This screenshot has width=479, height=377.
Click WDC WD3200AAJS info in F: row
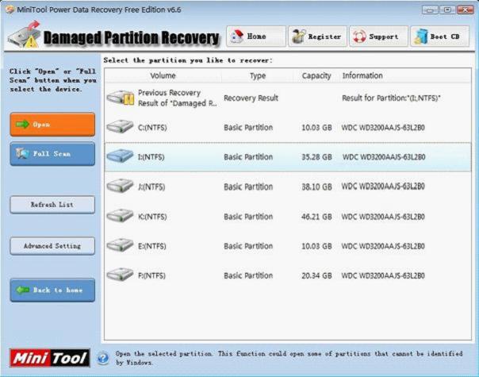[x=383, y=275]
